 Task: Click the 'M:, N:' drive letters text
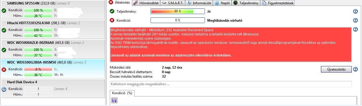[59, 75]
